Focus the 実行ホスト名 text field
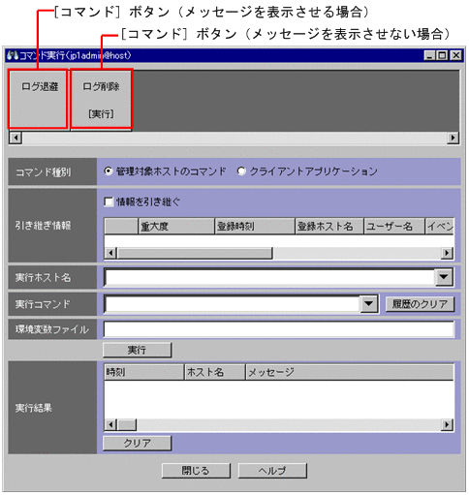Image resolution: width=469 pixels, height=495 pixels. coord(269,277)
